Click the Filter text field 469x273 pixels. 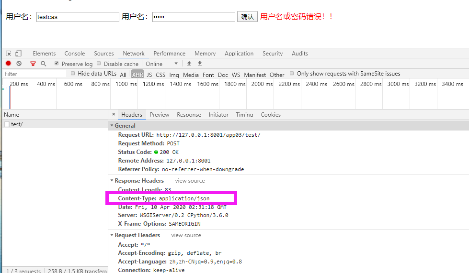click(x=35, y=74)
